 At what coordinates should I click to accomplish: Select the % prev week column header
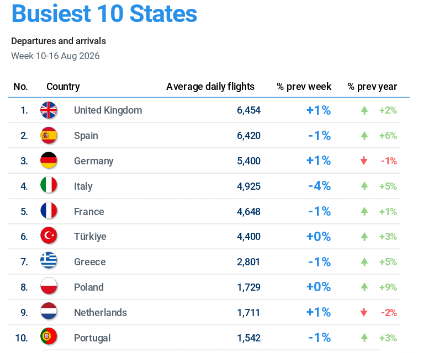pos(304,87)
